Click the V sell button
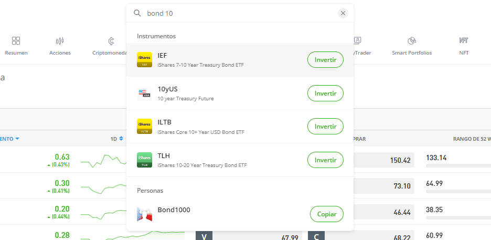 204,236
